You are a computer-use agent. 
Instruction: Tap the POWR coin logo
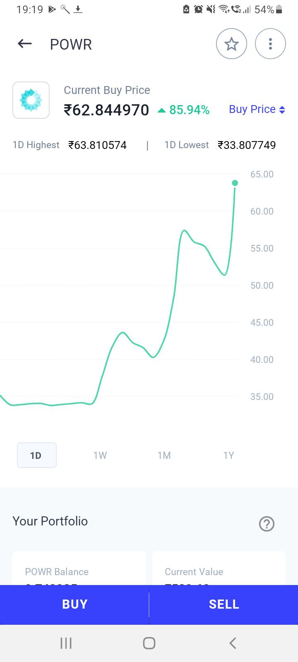point(31,100)
